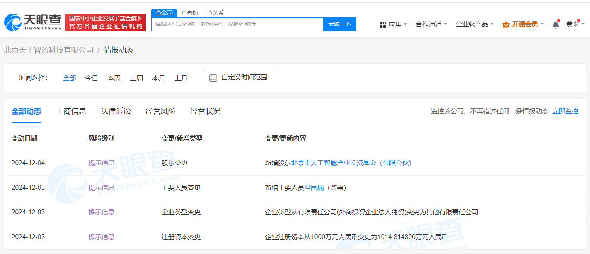Open 北京天工智盈科技有限公司 breadcrumb link
Screen dimensions: 590x254
pos(49,50)
